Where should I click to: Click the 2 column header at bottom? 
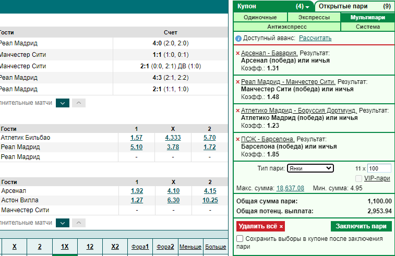tap(40, 247)
